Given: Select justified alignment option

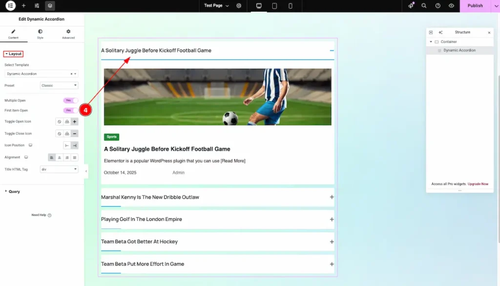Looking at the screenshot, I should [75, 157].
